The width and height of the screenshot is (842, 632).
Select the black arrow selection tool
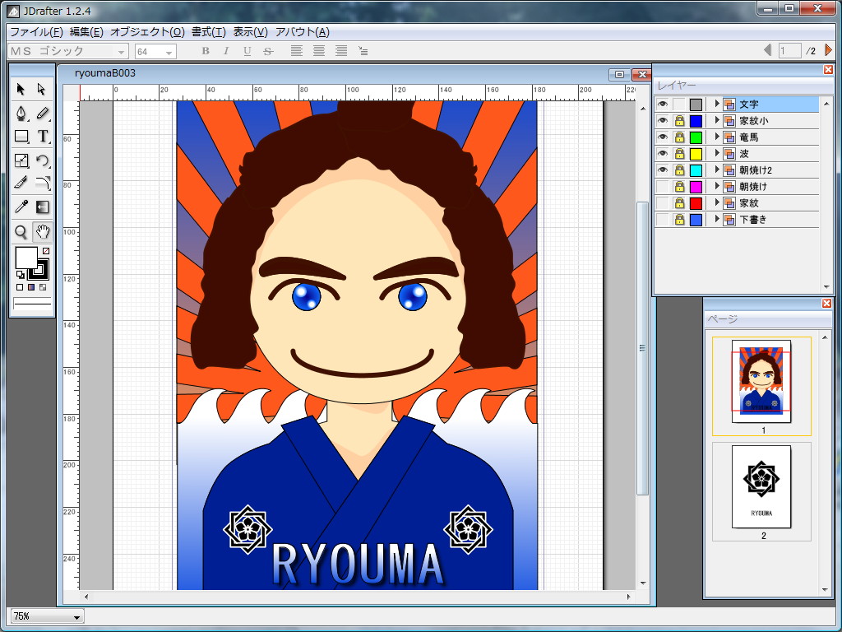21,89
